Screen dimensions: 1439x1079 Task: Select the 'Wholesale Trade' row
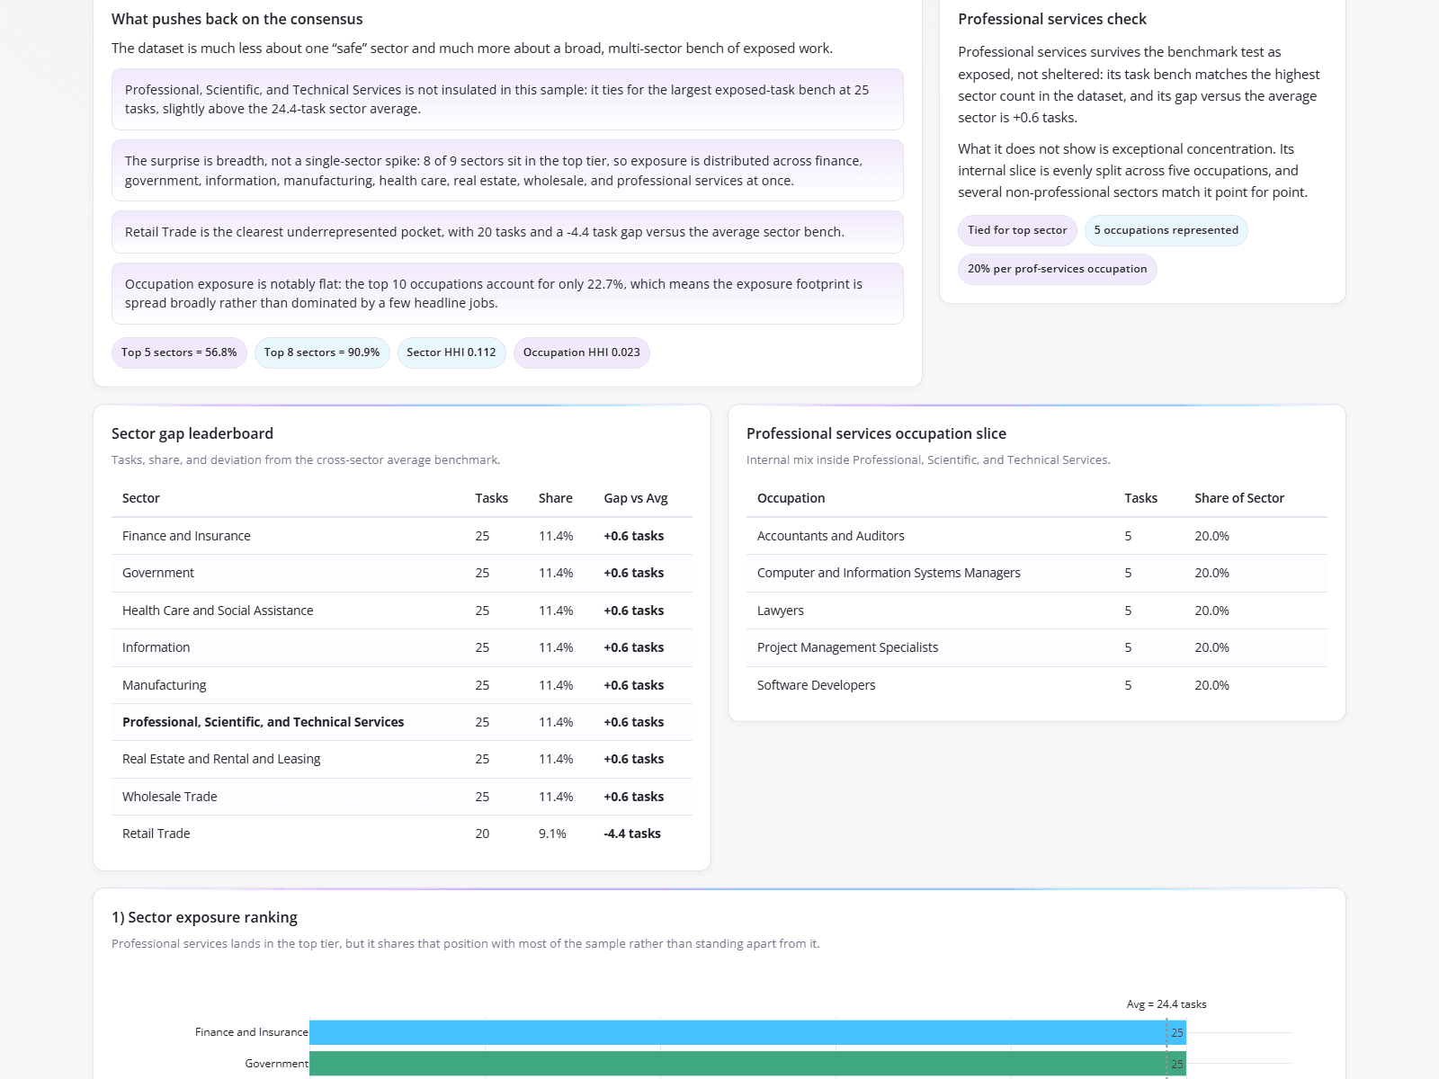[402, 797]
